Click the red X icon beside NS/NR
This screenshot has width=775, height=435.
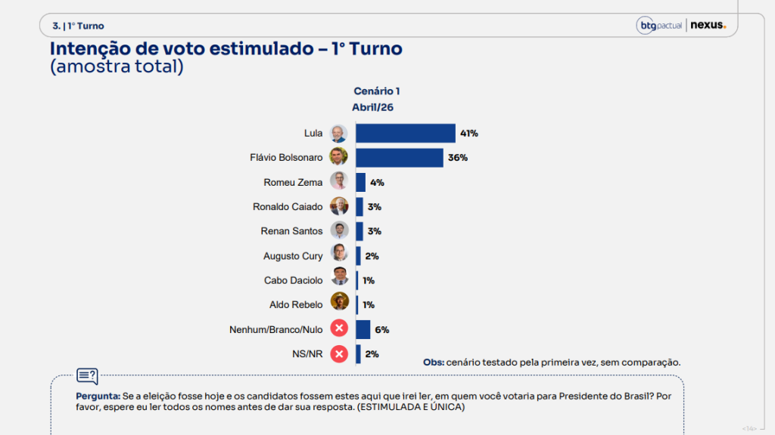click(339, 353)
